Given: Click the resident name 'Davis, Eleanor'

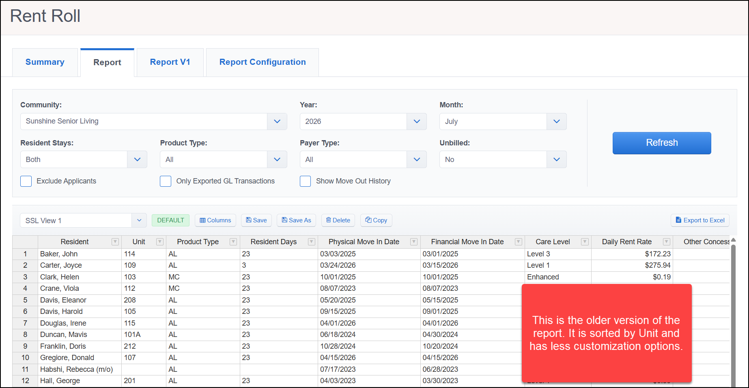Looking at the screenshot, I should 63,300.
